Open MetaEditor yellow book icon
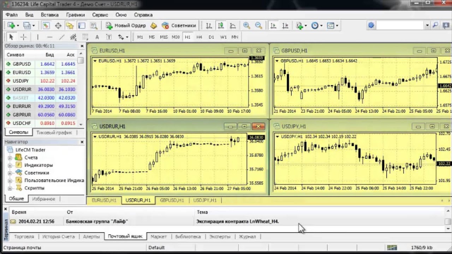Screen dimensions: 452x254 pos(153,25)
